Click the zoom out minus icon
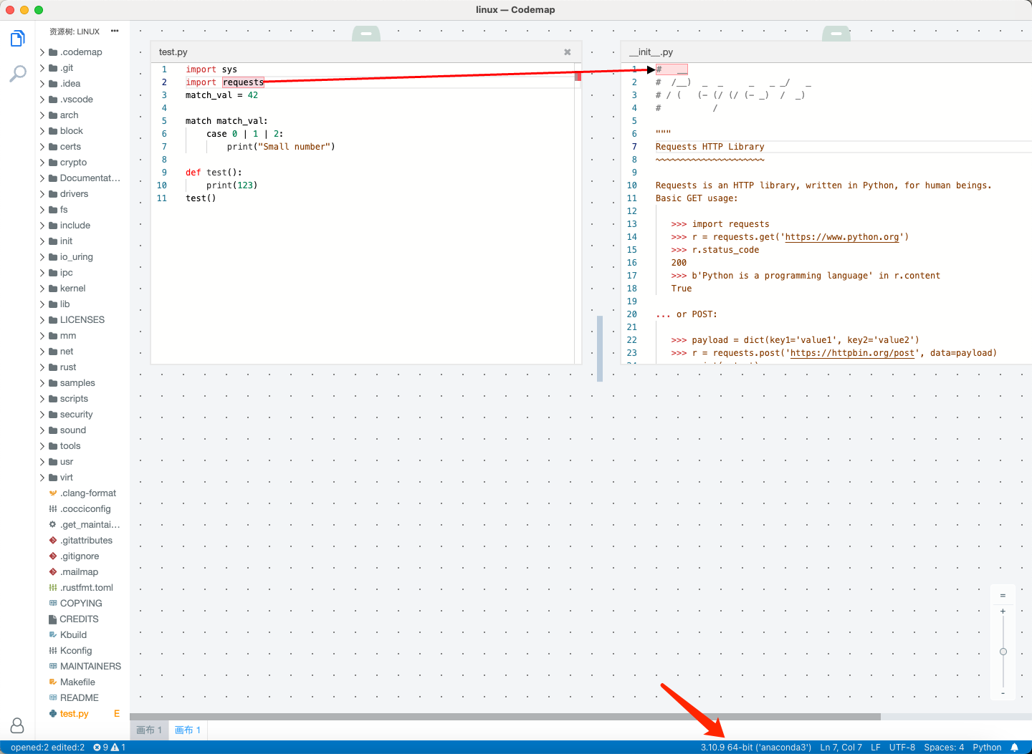The width and height of the screenshot is (1032, 754). [x=1003, y=693]
